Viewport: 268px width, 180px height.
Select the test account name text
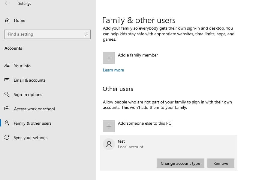click(x=121, y=141)
